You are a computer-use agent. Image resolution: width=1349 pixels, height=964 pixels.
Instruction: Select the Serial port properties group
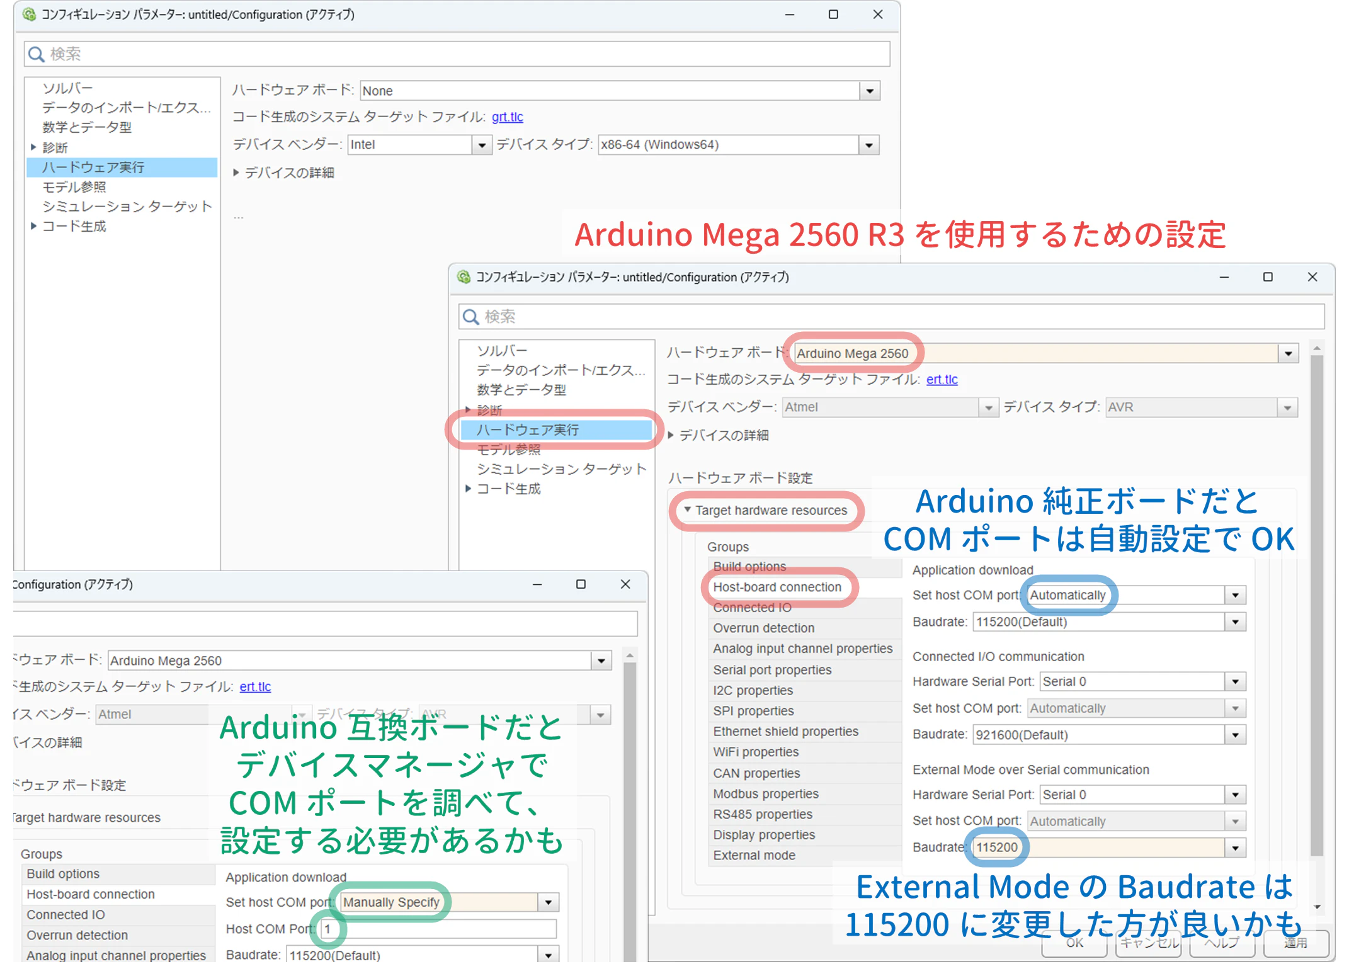click(805, 670)
